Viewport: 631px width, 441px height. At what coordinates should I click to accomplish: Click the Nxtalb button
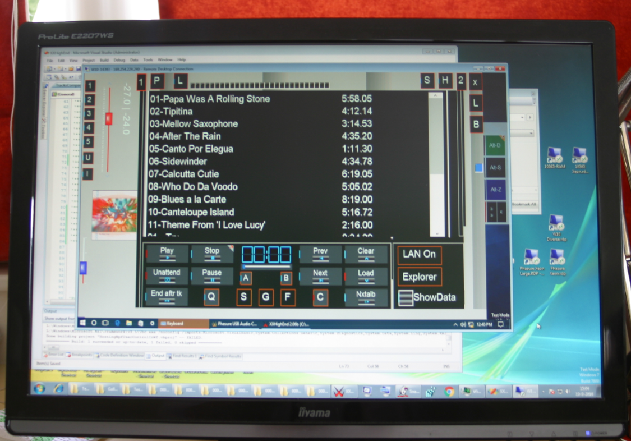[x=366, y=297]
